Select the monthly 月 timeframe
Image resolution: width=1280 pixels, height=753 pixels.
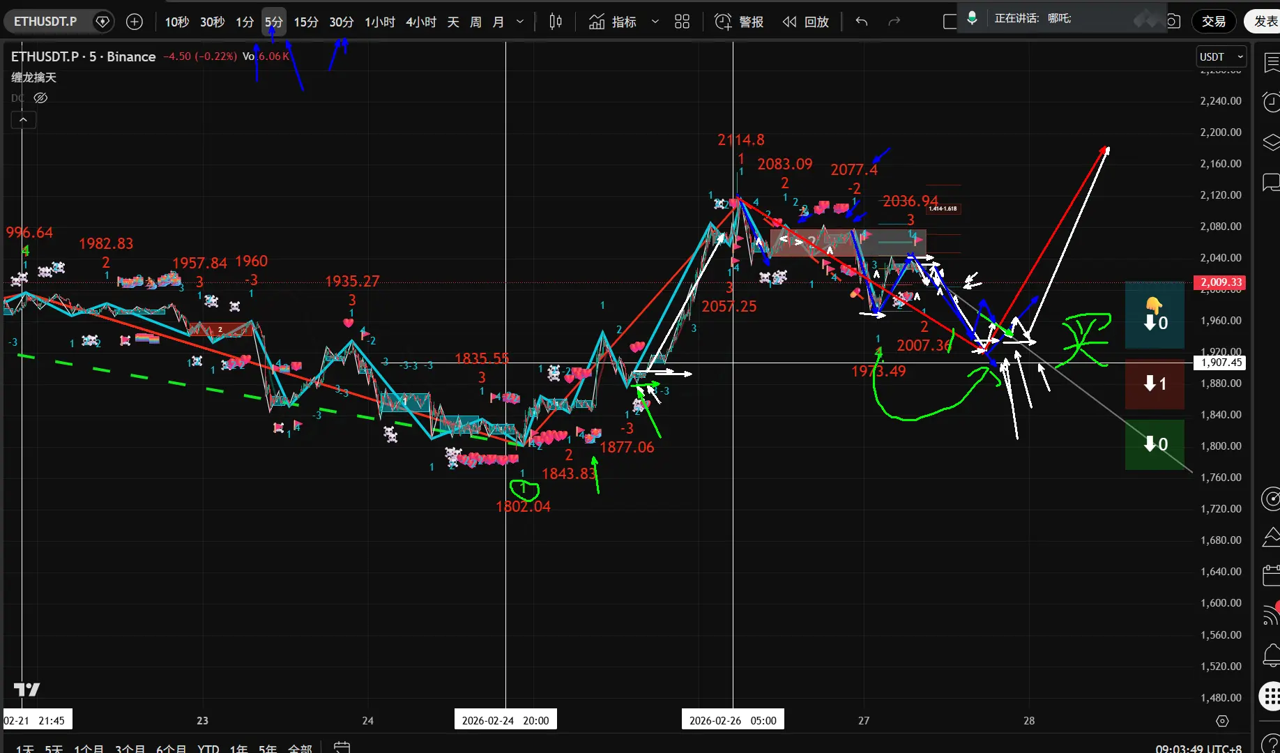[498, 22]
